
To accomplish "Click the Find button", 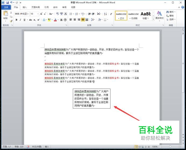I will [x=171, y=12].
